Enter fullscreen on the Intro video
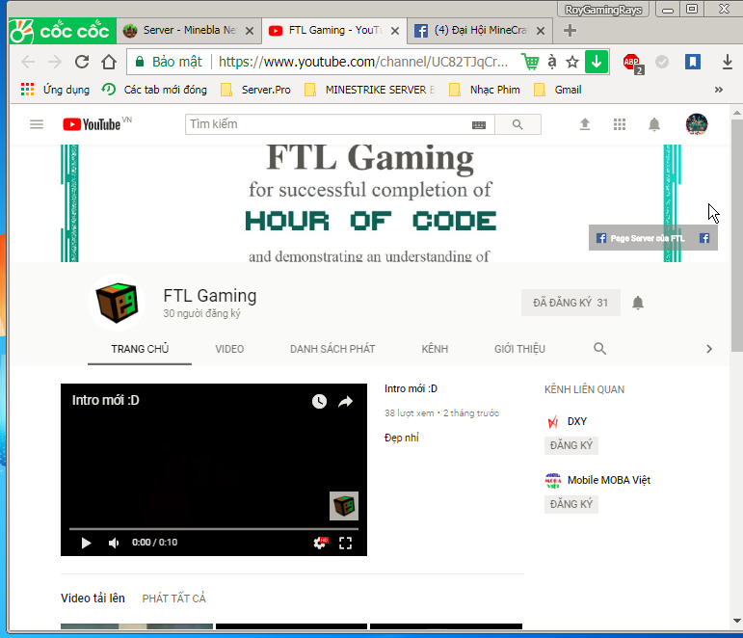743x638 pixels. pos(345,543)
